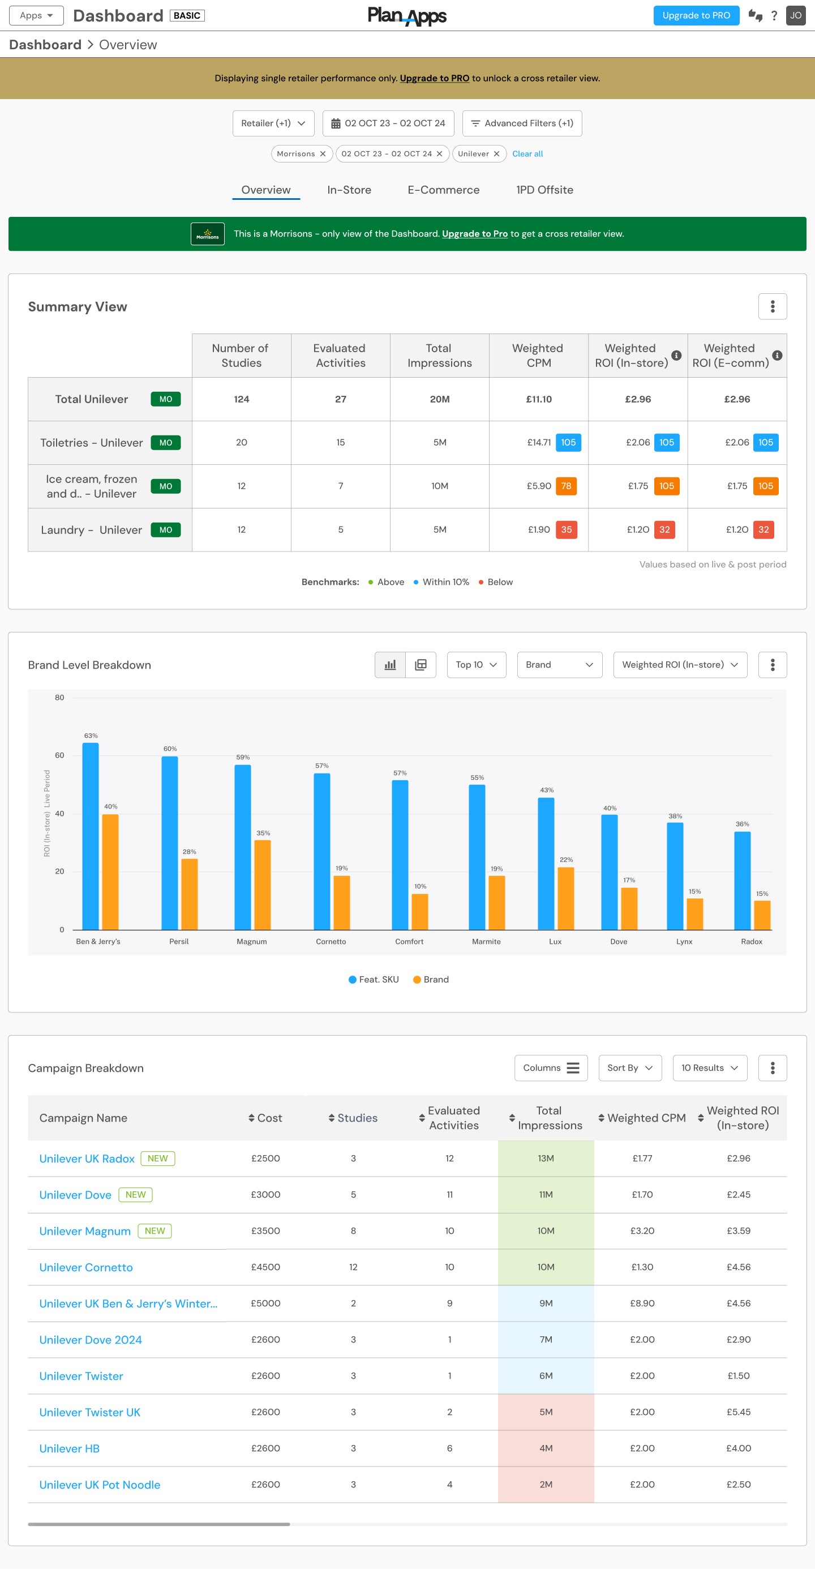
Task: Open the JO user avatar
Action: pyautogui.click(x=796, y=15)
